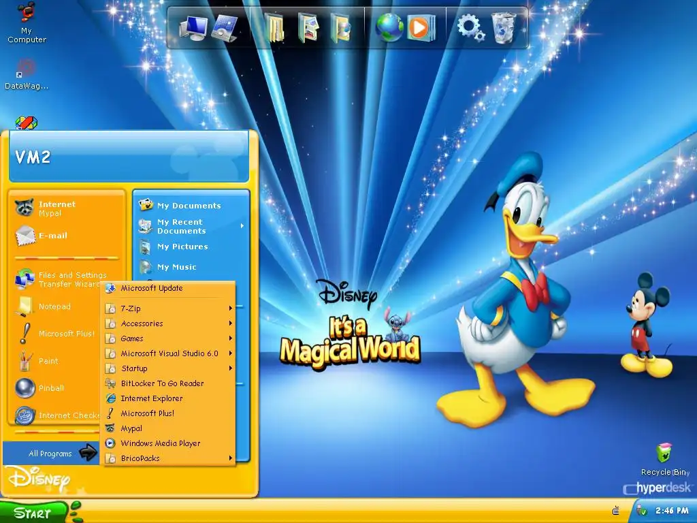This screenshot has width=697, height=523.
Task: Open the My Documents folder
Action: pyautogui.click(x=191, y=206)
